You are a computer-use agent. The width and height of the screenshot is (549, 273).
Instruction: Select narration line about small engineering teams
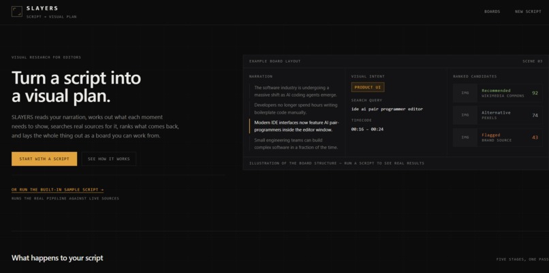point(296,144)
